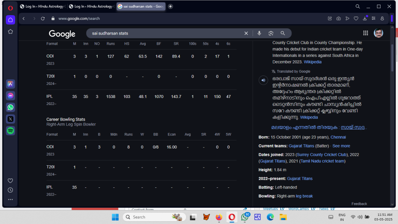398x224 pixels.
Task: Take a snapshot with camera icon
Action: point(339,19)
